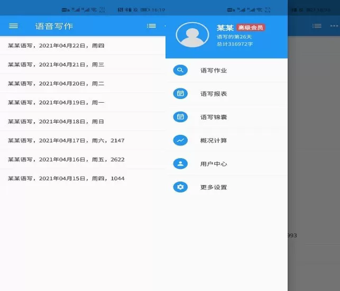Open 语写作业 menu entry
Viewport: 340px width, 291px height.
(227, 70)
